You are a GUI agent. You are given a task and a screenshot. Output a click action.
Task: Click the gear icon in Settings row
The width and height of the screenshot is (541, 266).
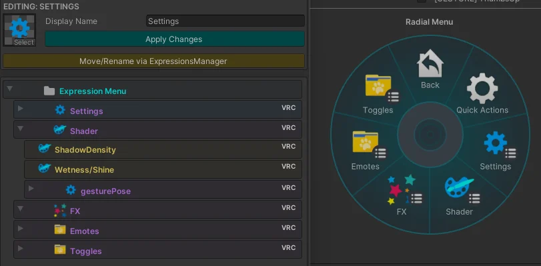coord(60,110)
